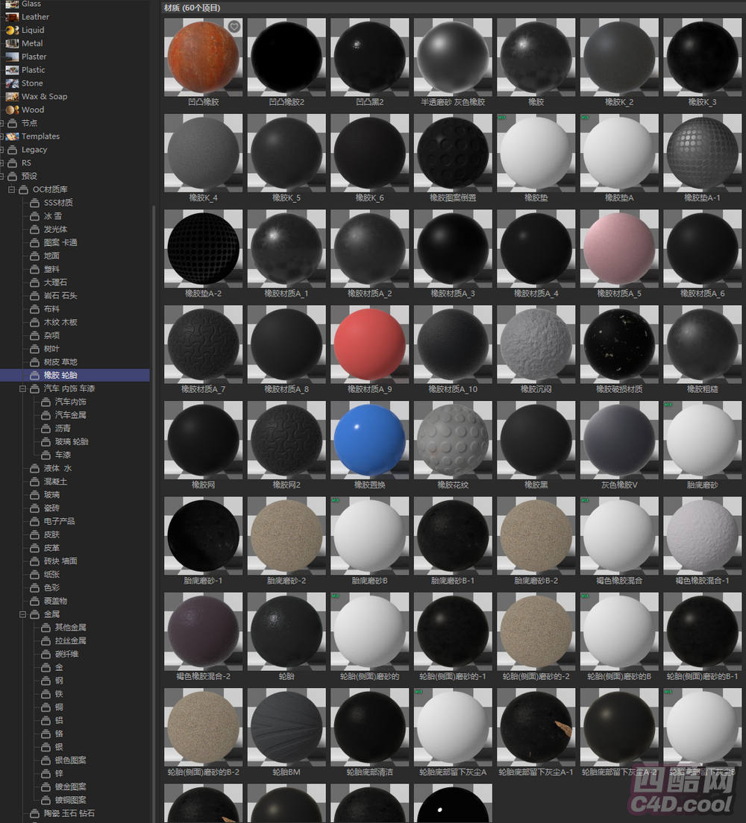The height and width of the screenshot is (823, 746).
Task: Click the Stone category icon
Action: coord(12,83)
